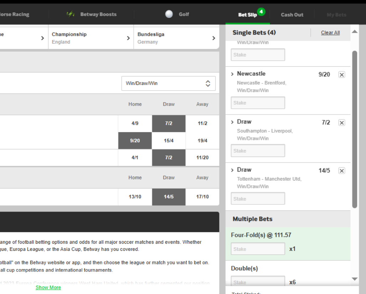
Task: Click the green bet count badge 4
Action: click(261, 11)
